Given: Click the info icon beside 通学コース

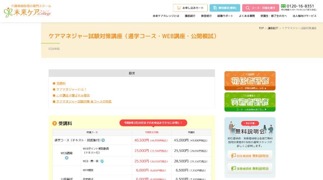Looking at the screenshot, I should coord(103,140).
